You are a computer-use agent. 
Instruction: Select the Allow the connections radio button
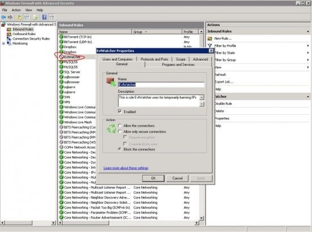pos(120,126)
